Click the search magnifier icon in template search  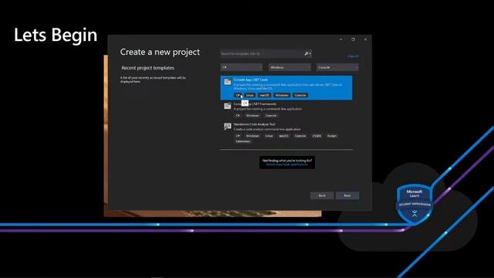[306, 53]
